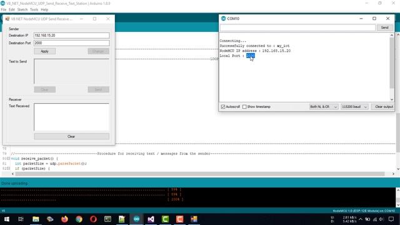
Task: Click the Destination IP field
Action: 72,36
